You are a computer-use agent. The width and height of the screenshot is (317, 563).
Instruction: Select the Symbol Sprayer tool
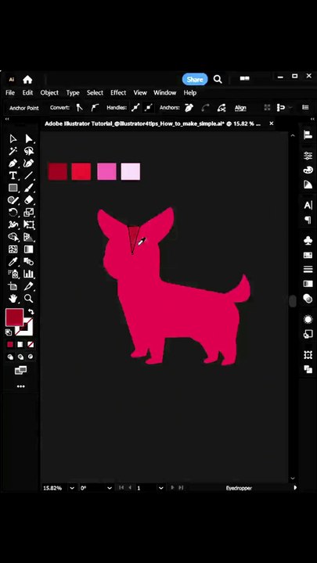point(13,274)
